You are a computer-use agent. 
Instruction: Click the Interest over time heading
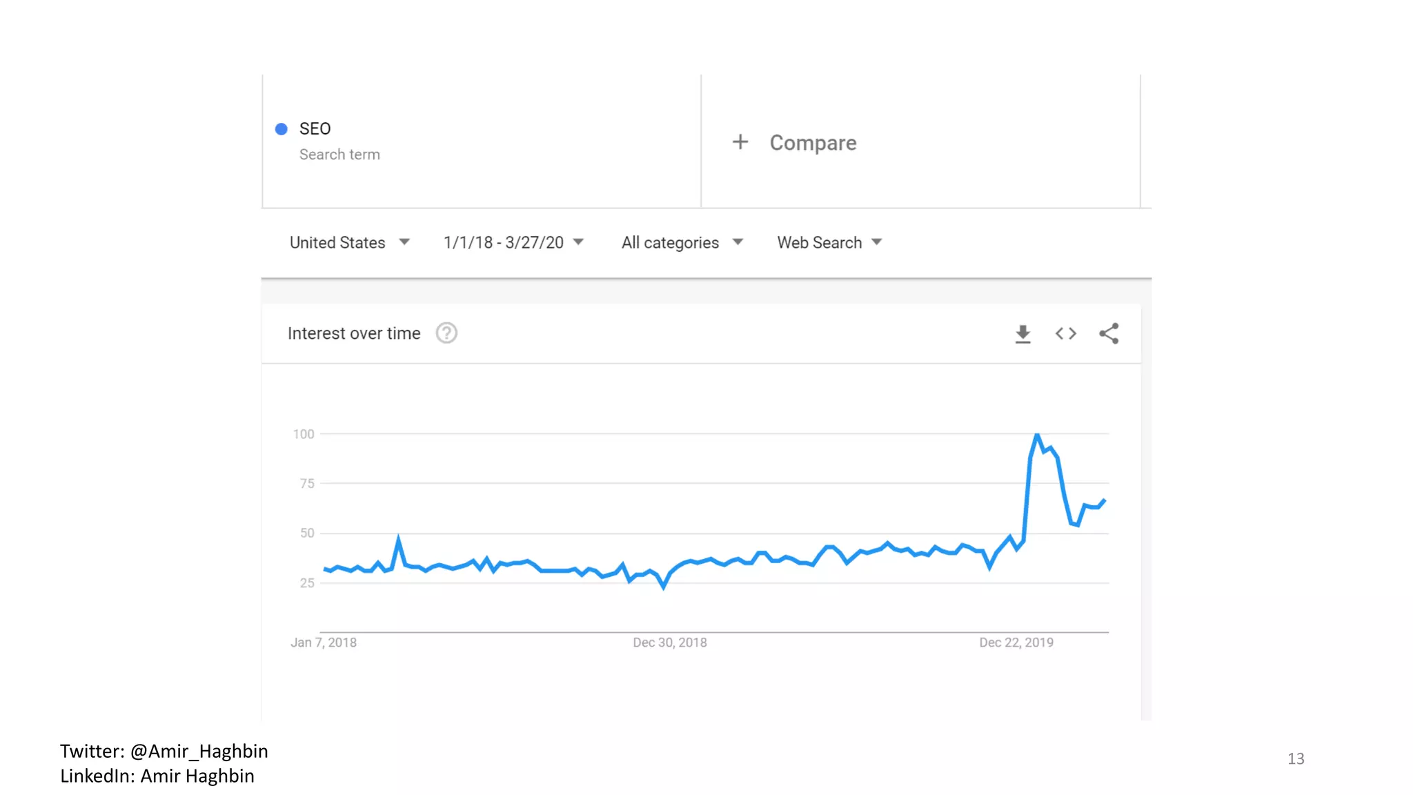(354, 333)
